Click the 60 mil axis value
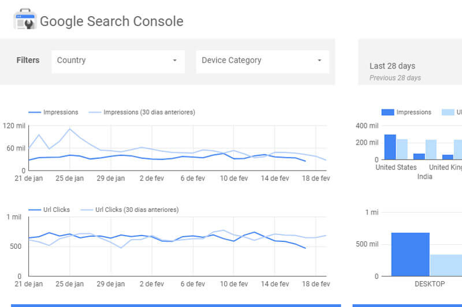 click(x=16, y=148)
